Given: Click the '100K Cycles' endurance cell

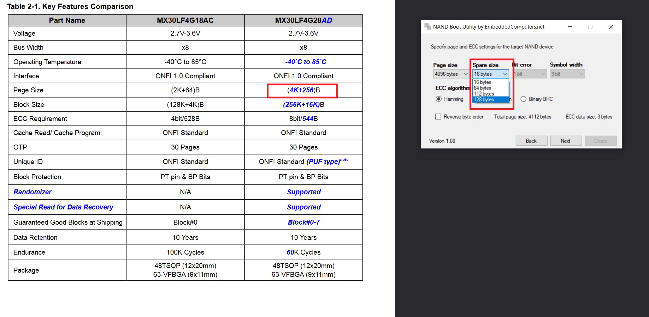Looking at the screenshot, I should point(185,252).
